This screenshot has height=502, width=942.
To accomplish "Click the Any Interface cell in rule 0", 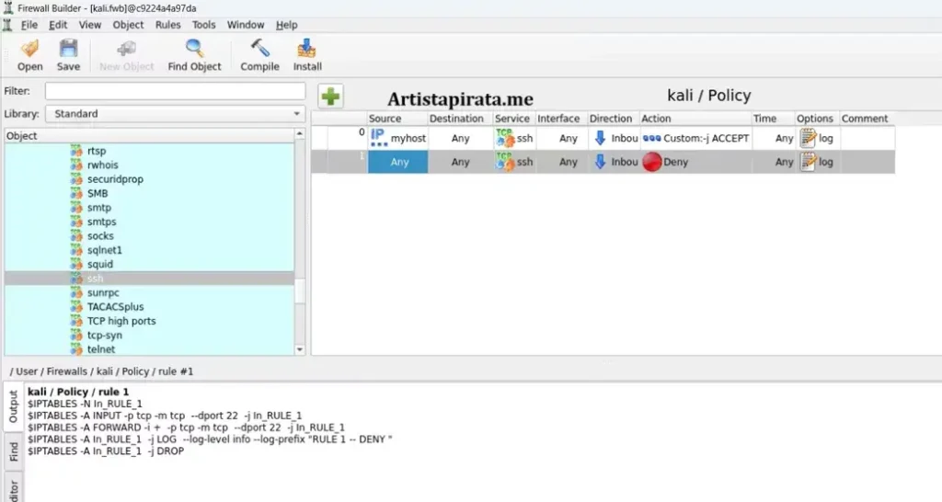I will coord(562,138).
